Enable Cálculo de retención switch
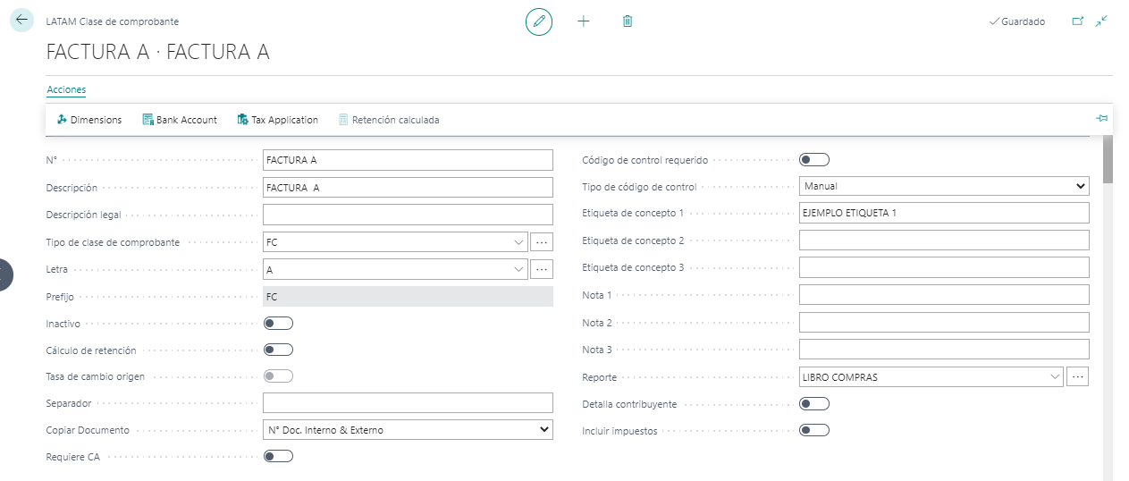 [x=278, y=350]
